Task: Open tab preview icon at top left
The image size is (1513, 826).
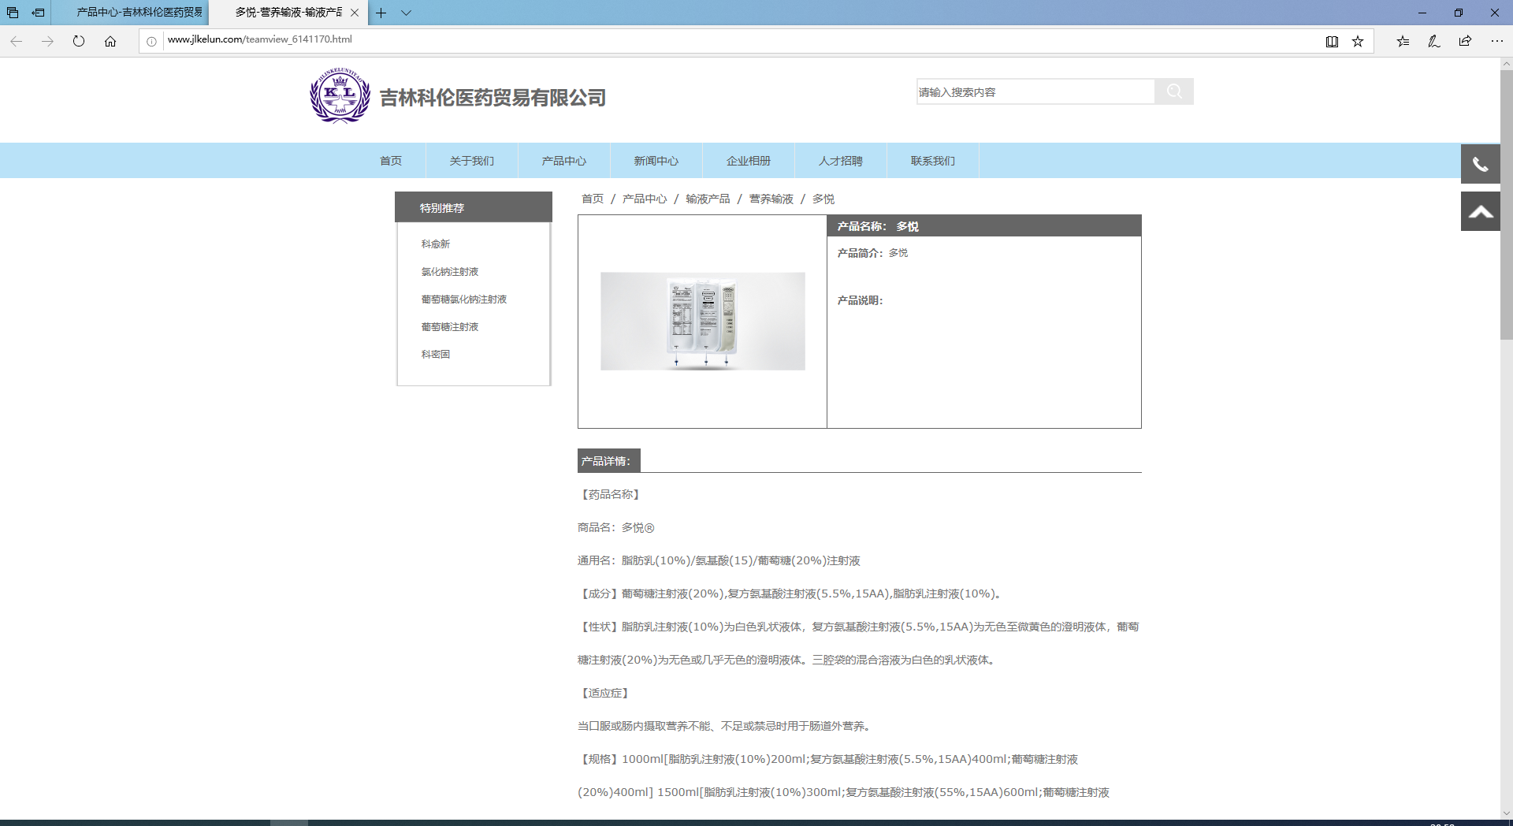Action: (13, 13)
